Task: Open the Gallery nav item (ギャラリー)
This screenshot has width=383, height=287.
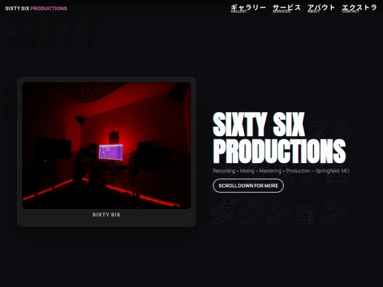Action: click(x=248, y=8)
